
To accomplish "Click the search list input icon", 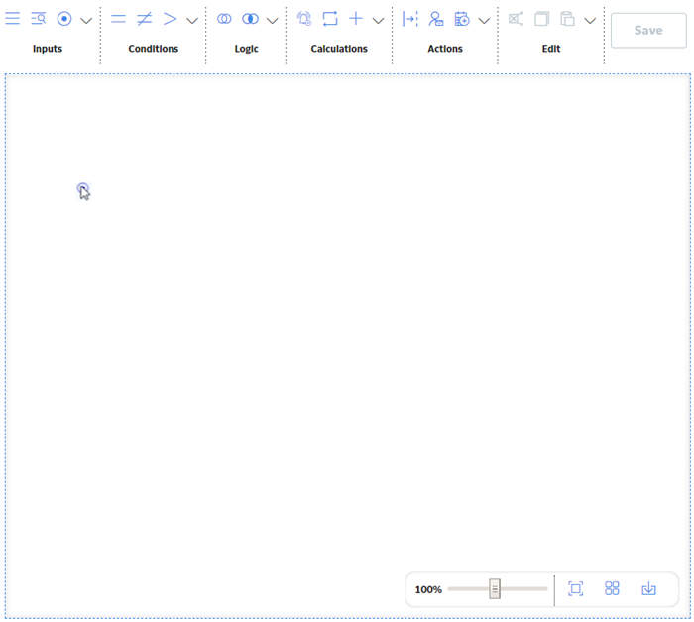I will (x=39, y=19).
